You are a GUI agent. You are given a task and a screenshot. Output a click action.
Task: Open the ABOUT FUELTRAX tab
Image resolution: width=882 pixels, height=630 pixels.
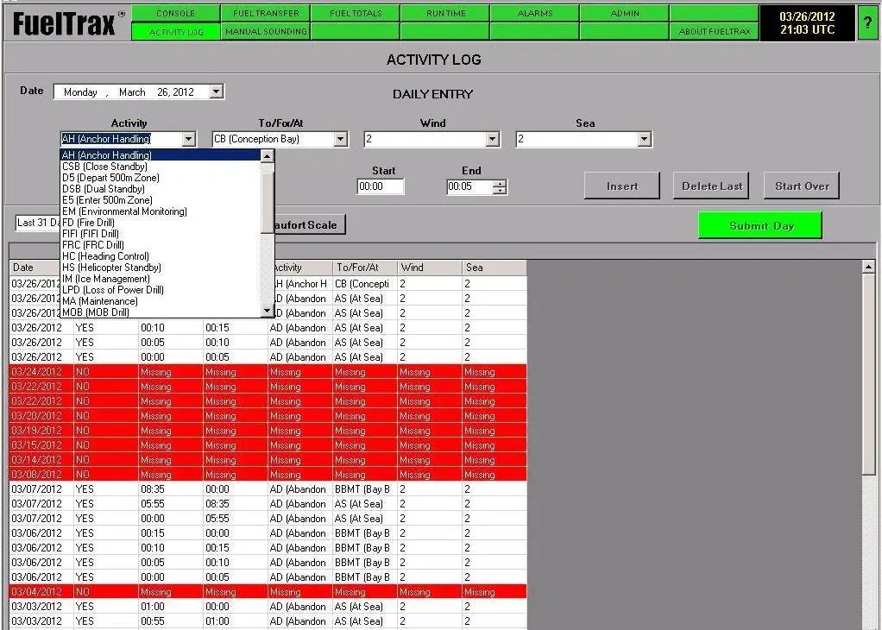(x=715, y=31)
